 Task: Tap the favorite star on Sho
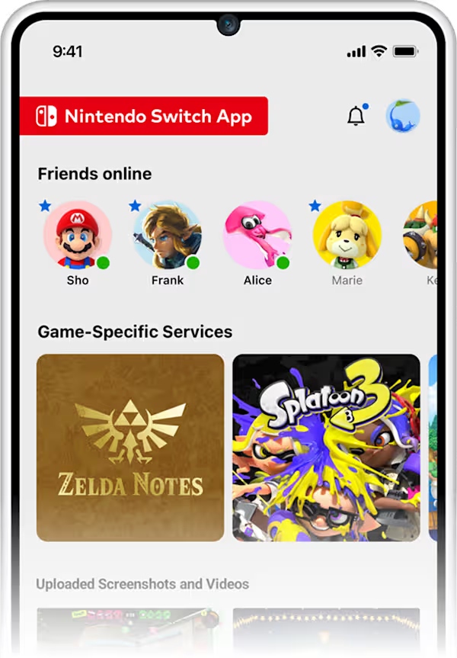[45, 206]
